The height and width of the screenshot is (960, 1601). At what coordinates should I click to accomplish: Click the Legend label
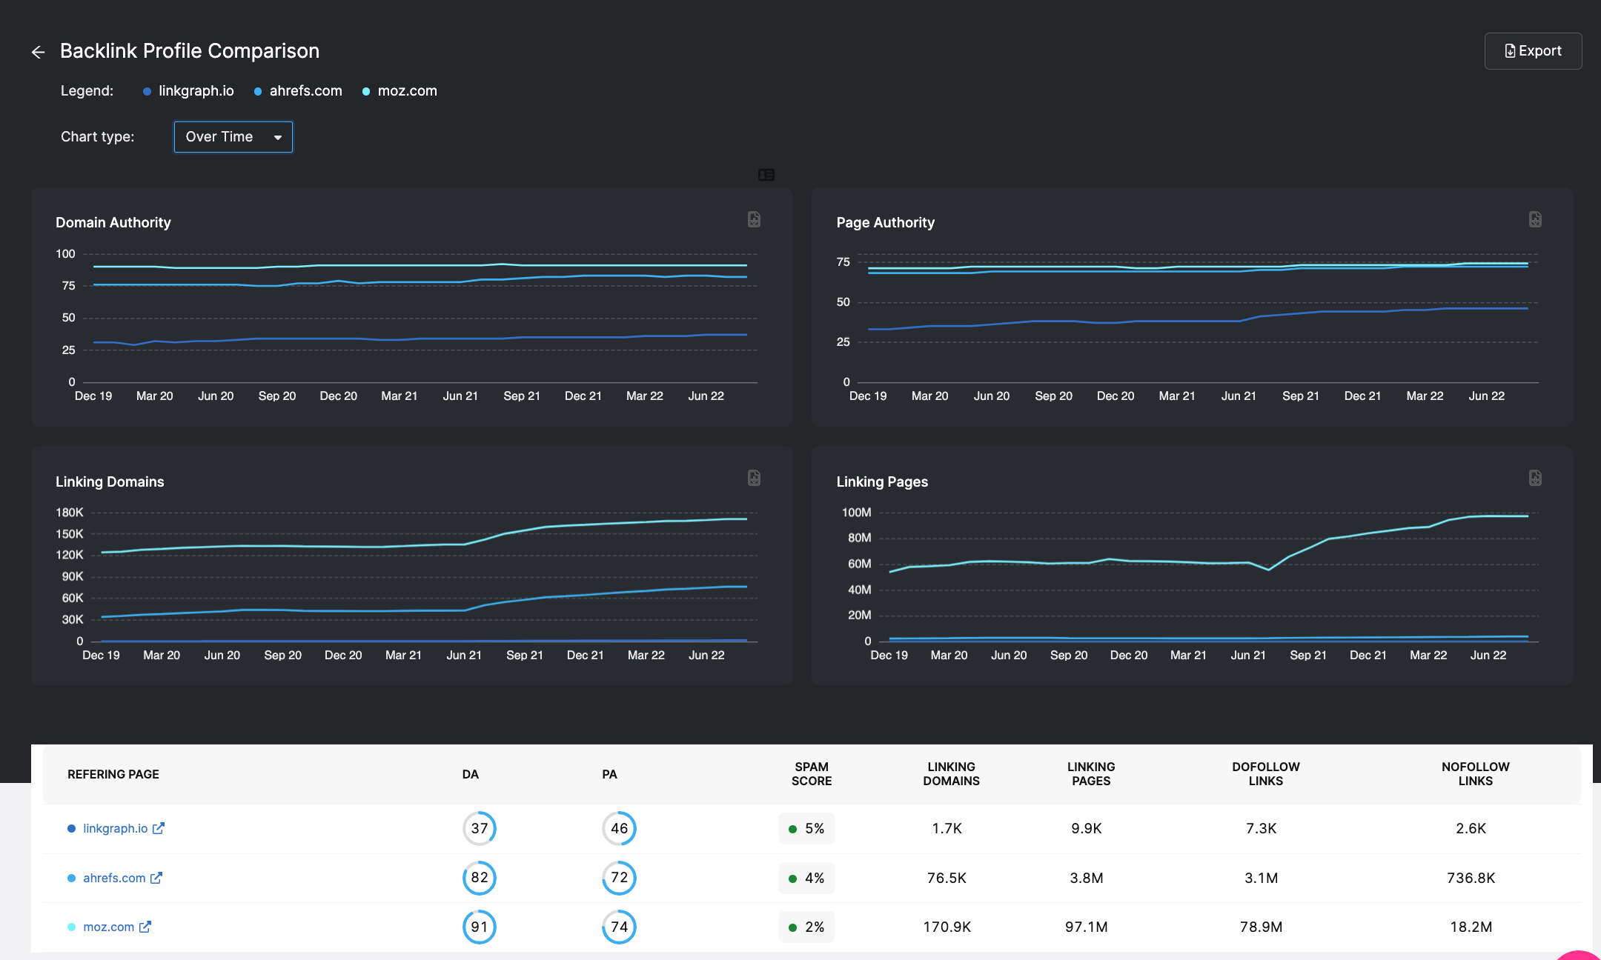[x=87, y=91]
